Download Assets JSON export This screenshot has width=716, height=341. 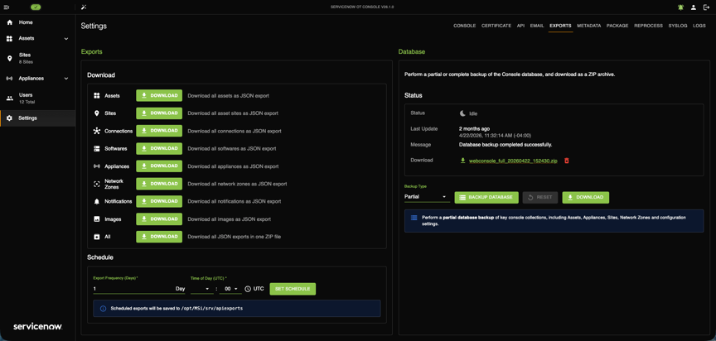point(159,96)
